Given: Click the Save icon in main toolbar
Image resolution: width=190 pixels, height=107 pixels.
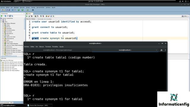Looking at the screenshot, I should [x=7, y=10].
